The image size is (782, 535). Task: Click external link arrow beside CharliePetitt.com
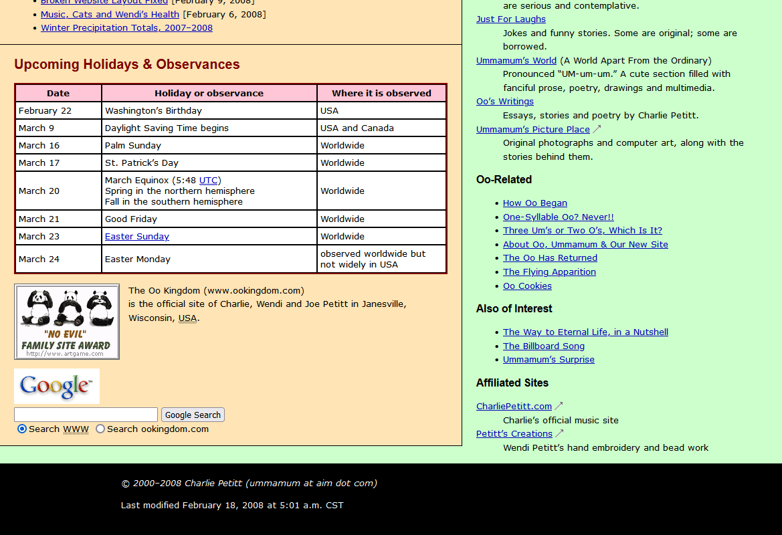(x=559, y=406)
